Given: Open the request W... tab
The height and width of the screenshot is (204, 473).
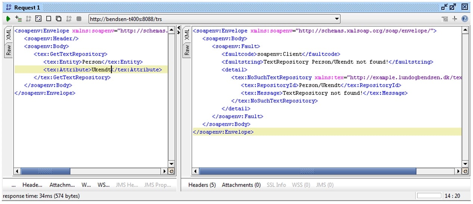Looking at the screenshot, I should [x=86, y=185].
